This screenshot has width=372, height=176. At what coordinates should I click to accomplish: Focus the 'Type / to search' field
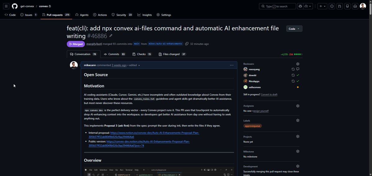(x=277, y=6)
